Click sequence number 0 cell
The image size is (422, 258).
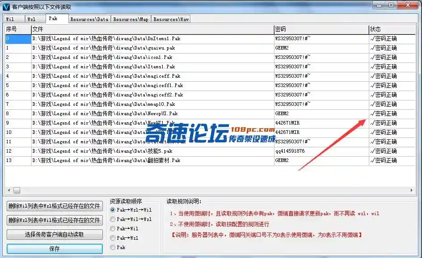(18, 39)
